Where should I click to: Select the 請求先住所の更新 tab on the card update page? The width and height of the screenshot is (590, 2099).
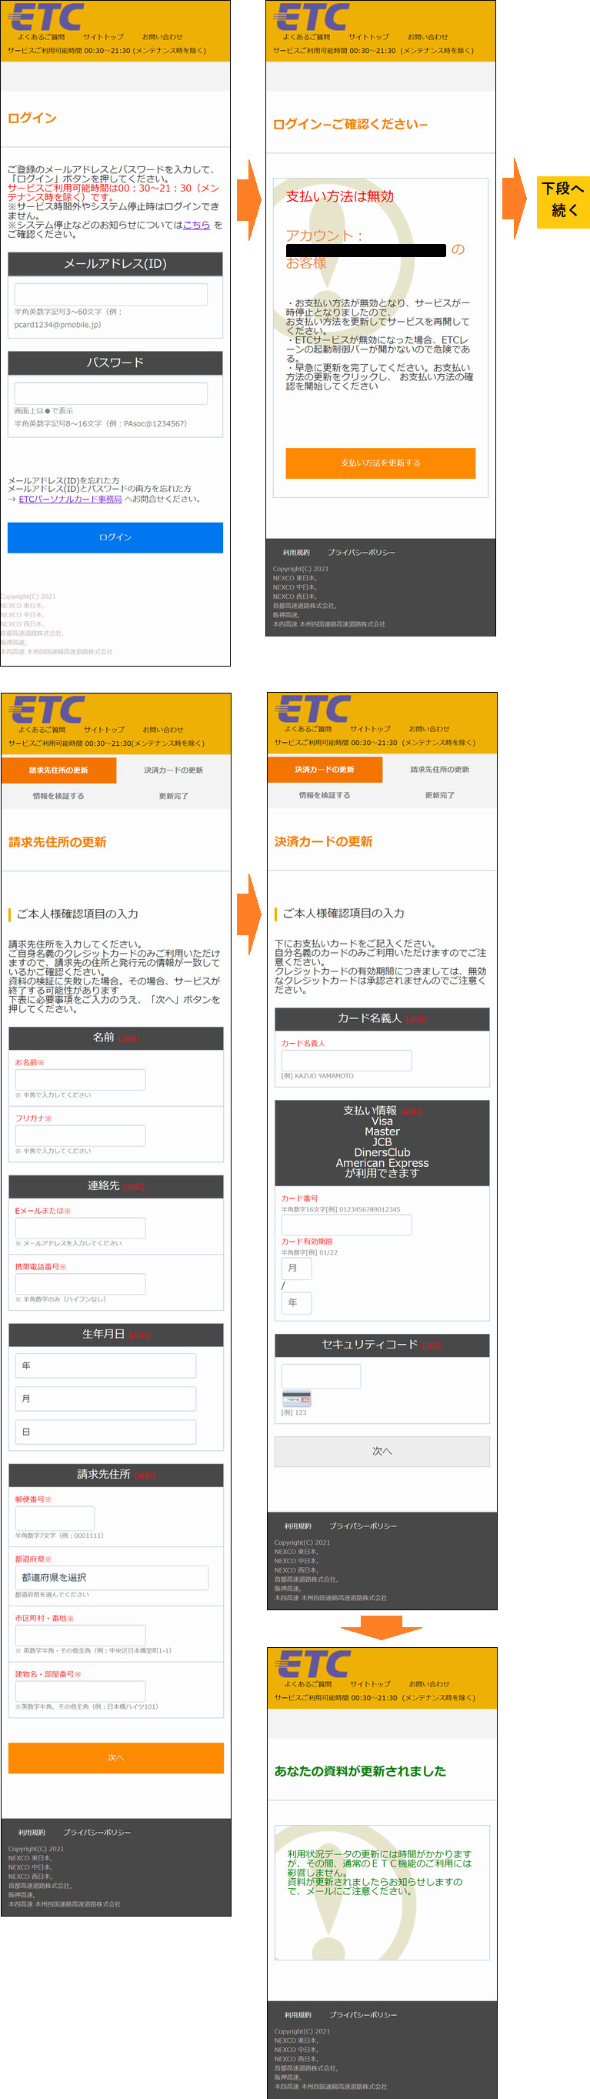tap(439, 769)
